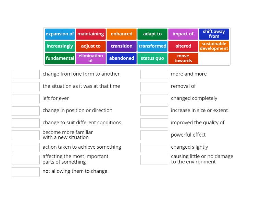
Task: Pick the orange 'enhanced' tile
Action: (x=122, y=34)
